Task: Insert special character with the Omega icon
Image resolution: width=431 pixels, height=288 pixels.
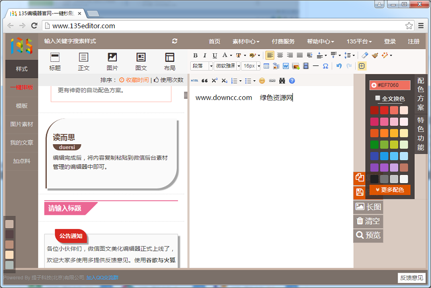Action: click(325, 66)
